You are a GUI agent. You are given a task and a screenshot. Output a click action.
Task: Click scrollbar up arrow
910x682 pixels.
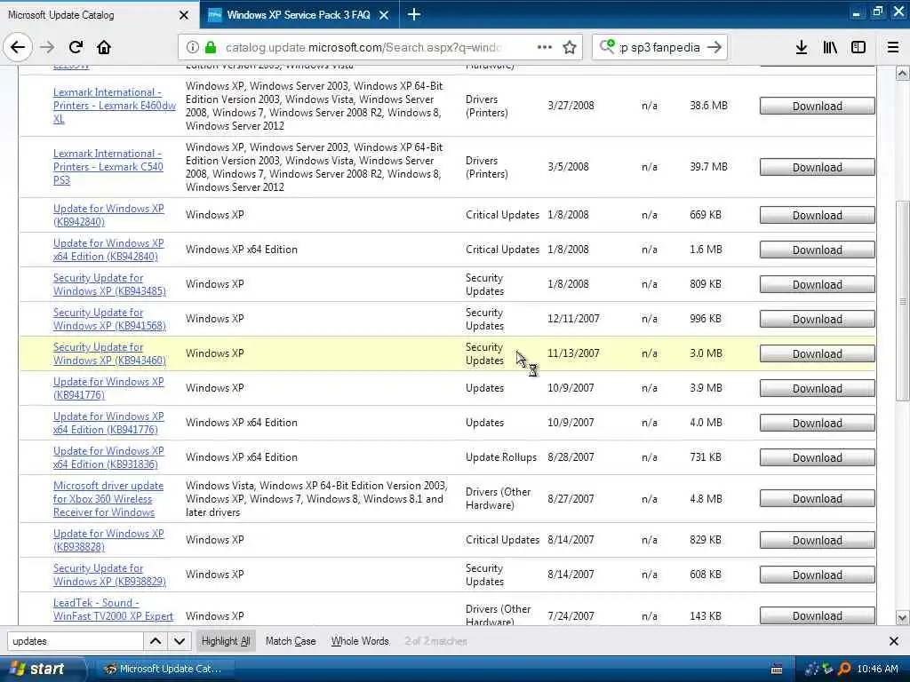coord(902,73)
